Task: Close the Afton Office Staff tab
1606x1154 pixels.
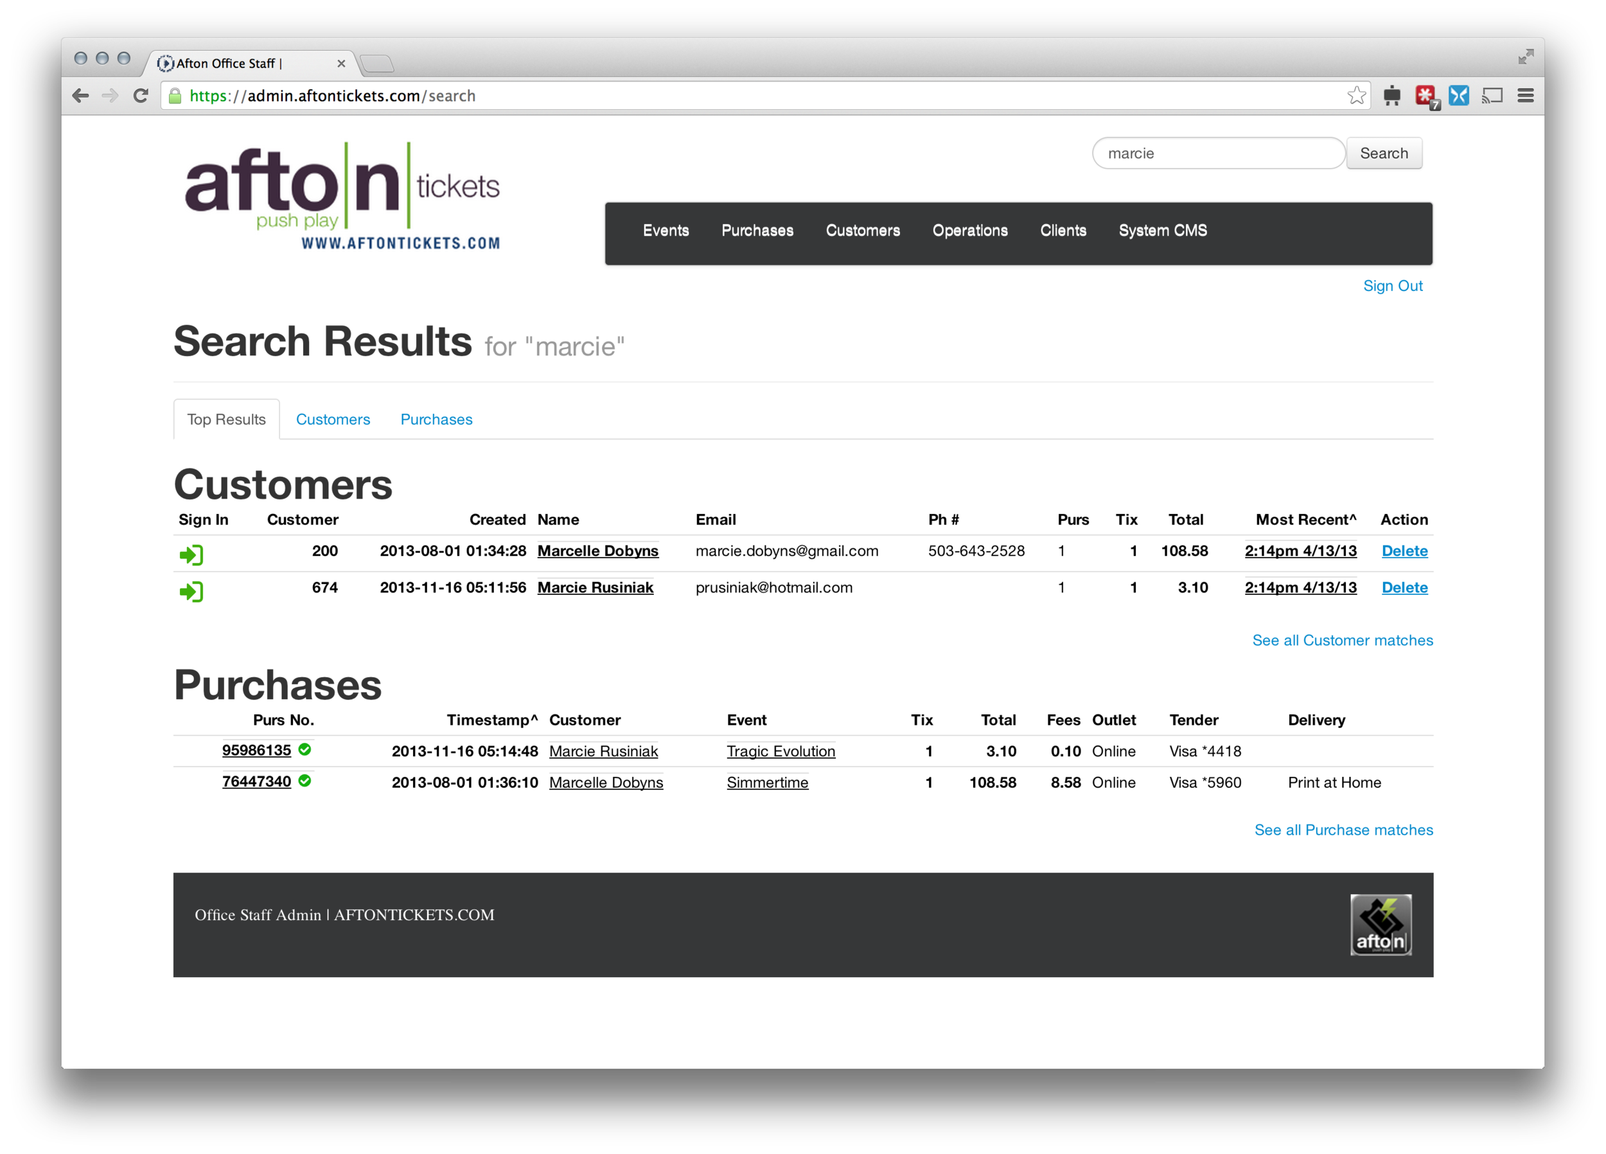Action: [341, 64]
